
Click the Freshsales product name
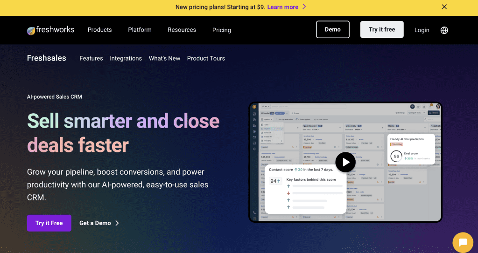click(46, 58)
